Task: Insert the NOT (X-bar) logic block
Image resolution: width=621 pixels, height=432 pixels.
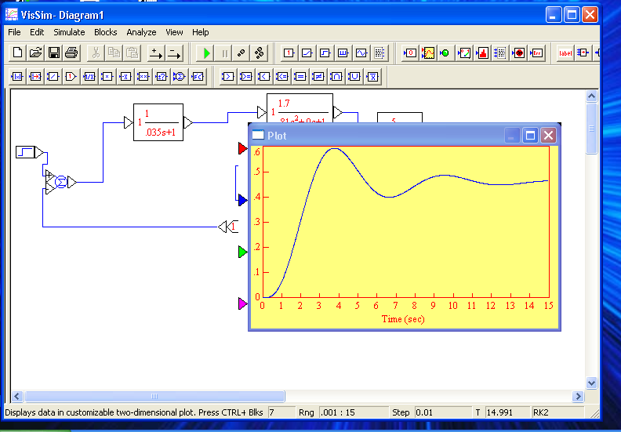Action: tap(372, 77)
